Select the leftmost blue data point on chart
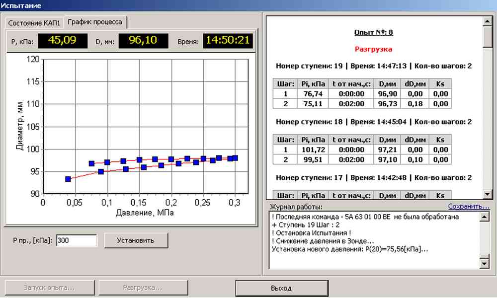497x298 pixels. tap(68, 179)
